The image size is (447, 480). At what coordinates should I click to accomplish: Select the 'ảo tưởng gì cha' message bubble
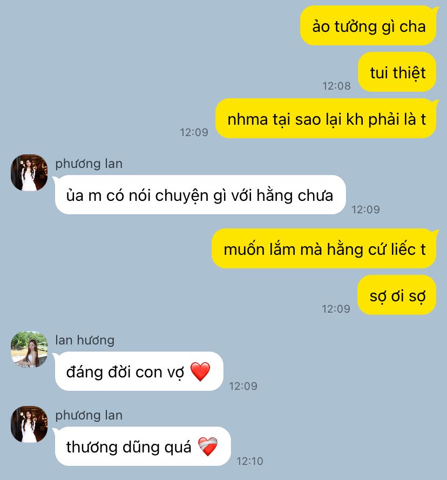[x=368, y=26]
